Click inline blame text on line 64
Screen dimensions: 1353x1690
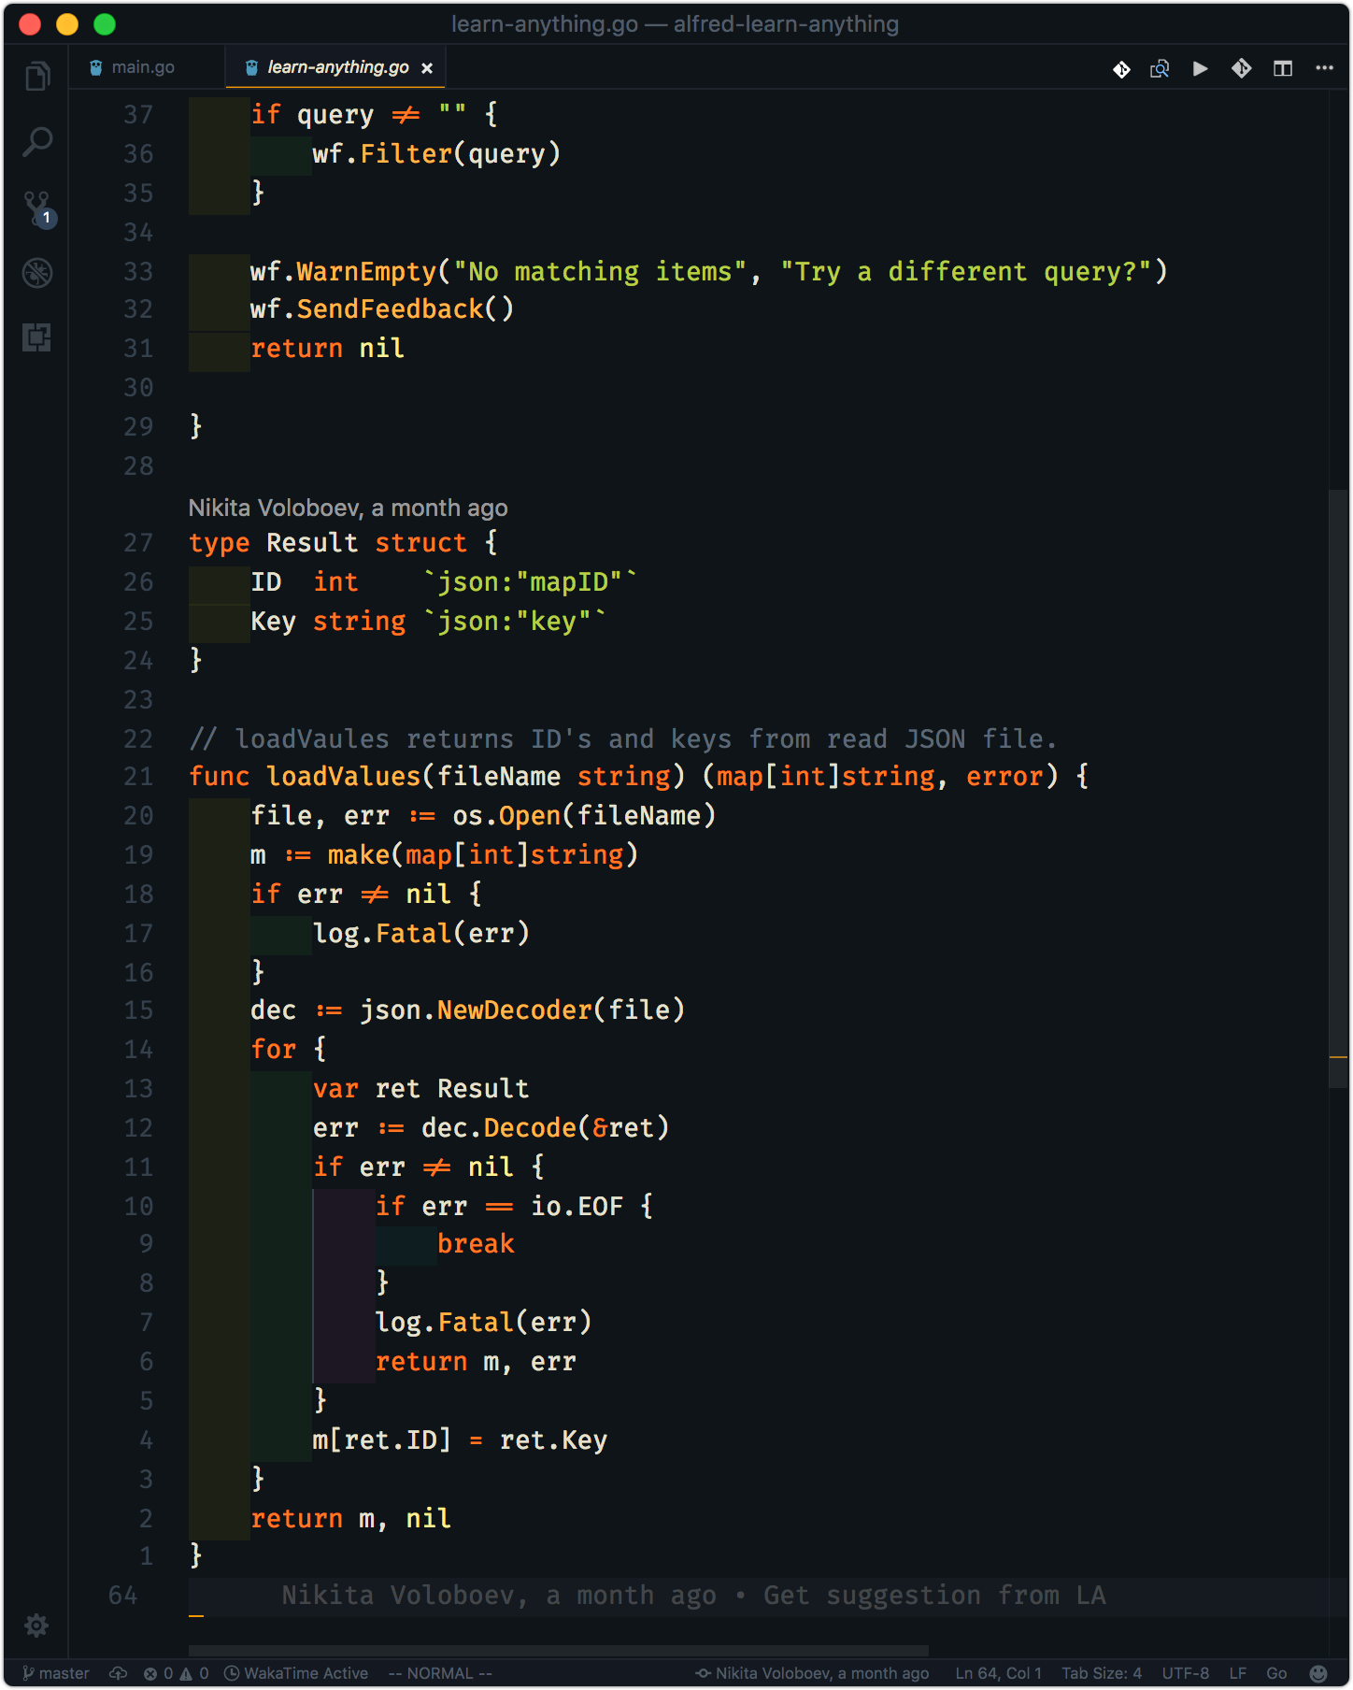click(693, 1596)
